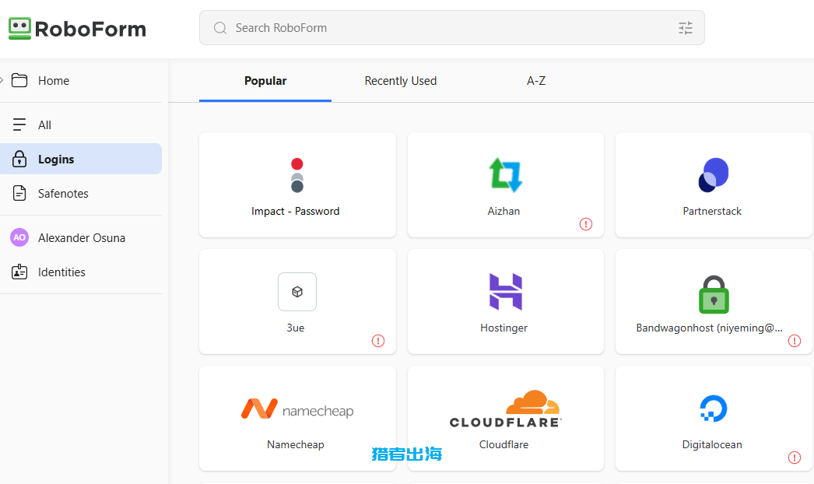Click the Digitalocean warning alert icon
814x484 pixels.
coord(794,458)
